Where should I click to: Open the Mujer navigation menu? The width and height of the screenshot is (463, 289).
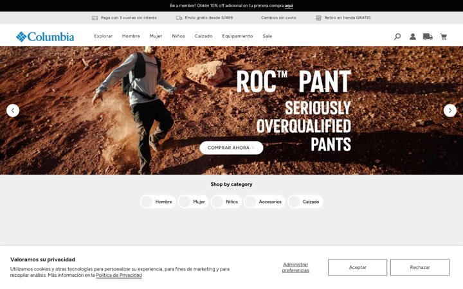tap(156, 36)
